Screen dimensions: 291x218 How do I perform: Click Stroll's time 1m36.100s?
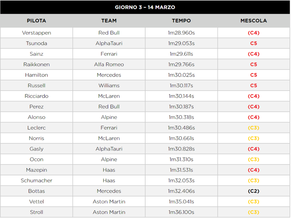pyautogui.click(x=181, y=212)
